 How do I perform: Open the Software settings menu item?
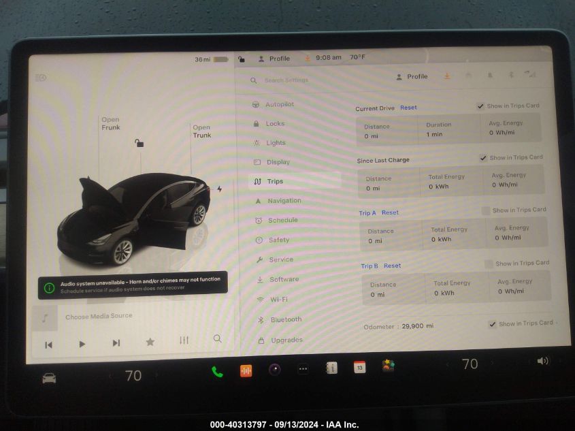click(284, 279)
